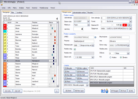Open the Unos menu
138x99 pixels.
tap(4, 8)
